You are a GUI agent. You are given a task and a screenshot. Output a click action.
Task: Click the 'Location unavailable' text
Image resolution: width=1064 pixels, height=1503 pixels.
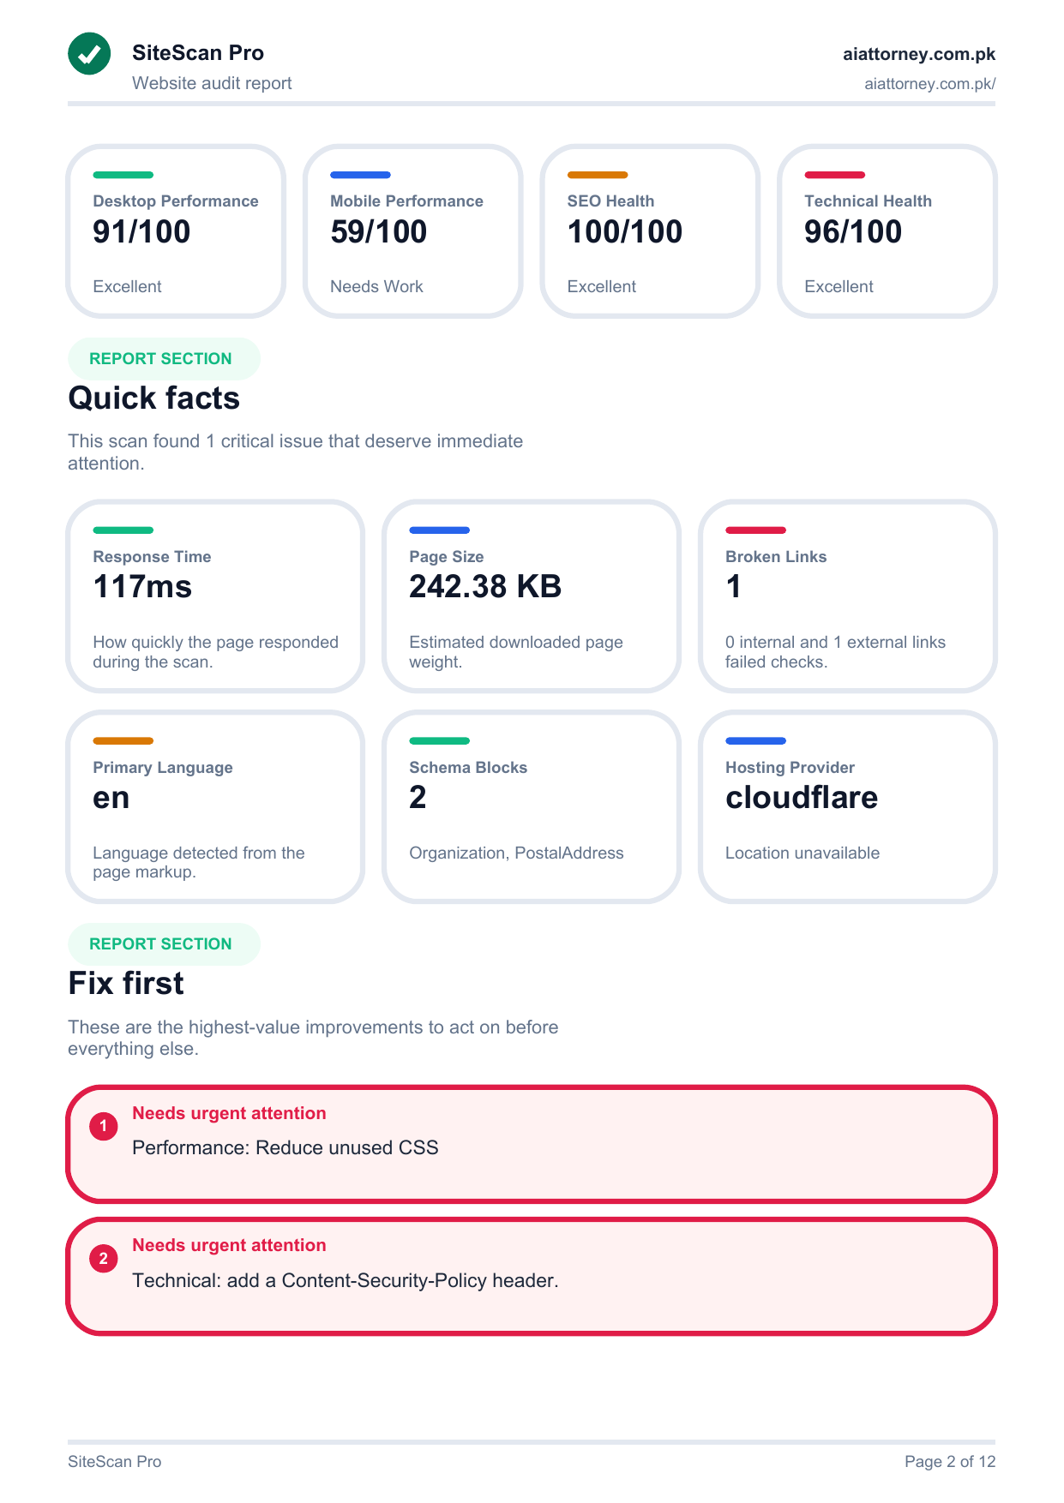(x=803, y=853)
